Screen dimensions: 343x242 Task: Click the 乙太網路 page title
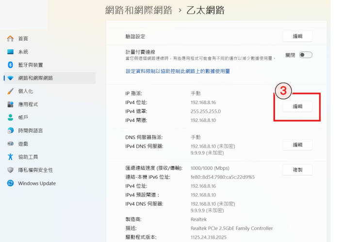[x=205, y=10]
